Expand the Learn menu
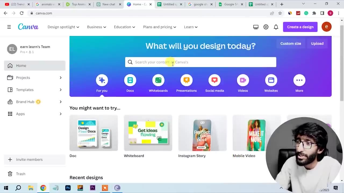This screenshot has height=193, width=344. point(191,27)
